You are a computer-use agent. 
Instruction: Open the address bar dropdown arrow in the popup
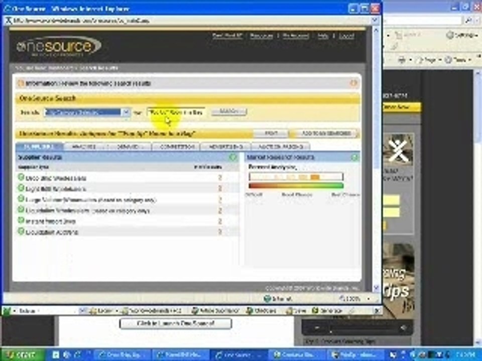(x=375, y=21)
